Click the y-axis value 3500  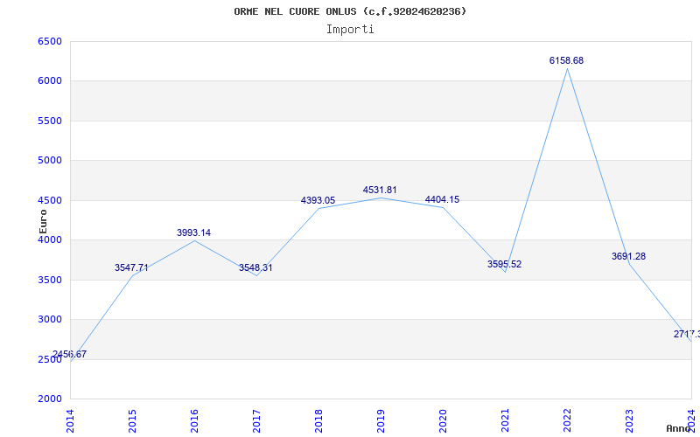tap(50, 280)
